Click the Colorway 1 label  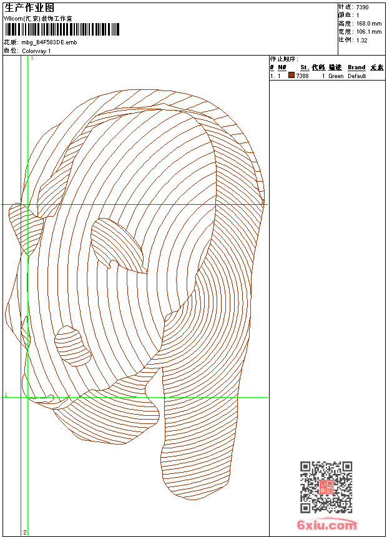click(36, 51)
